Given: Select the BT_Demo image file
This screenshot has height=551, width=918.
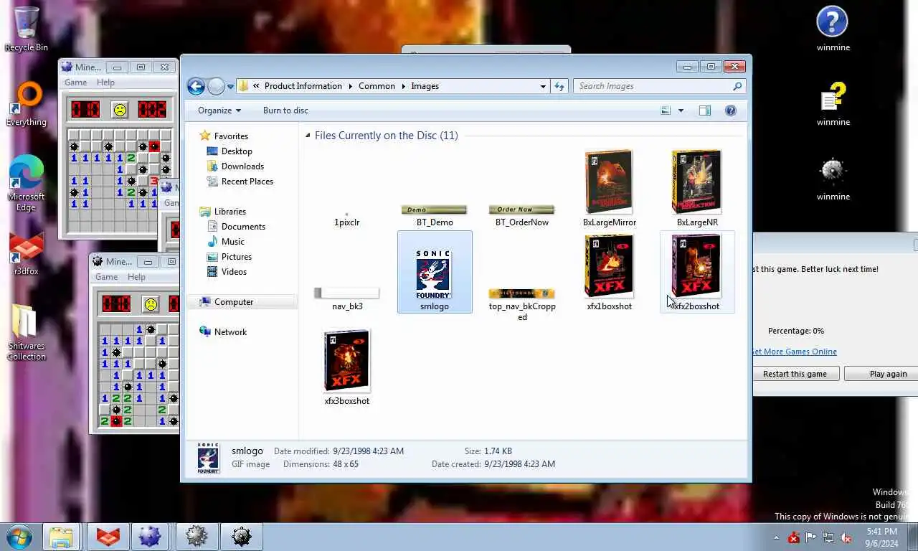Looking at the screenshot, I should [435, 215].
